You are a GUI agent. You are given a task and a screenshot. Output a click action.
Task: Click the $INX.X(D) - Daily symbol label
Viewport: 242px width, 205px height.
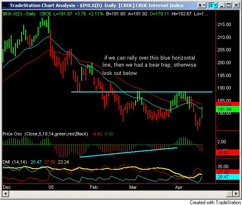pos(19,14)
